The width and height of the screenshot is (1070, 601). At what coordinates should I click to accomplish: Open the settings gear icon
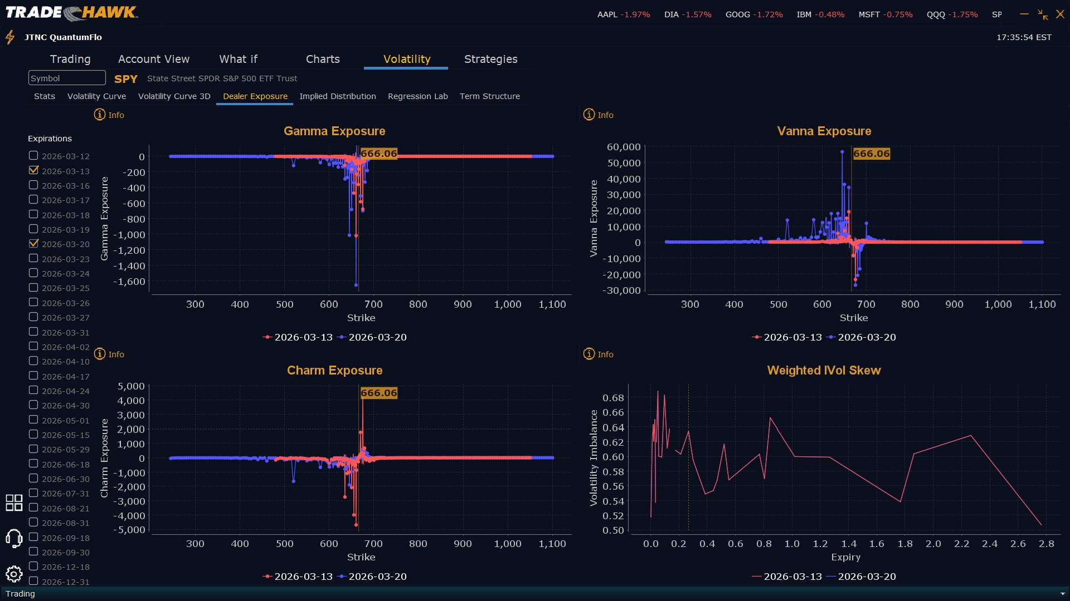click(14, 574)
